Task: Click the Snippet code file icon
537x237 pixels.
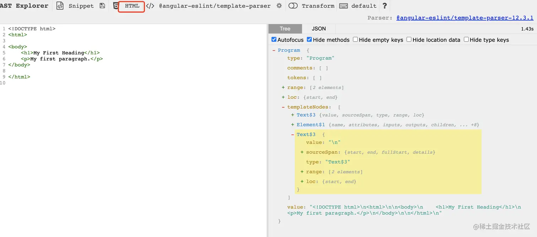Action: tap(60, 6)
